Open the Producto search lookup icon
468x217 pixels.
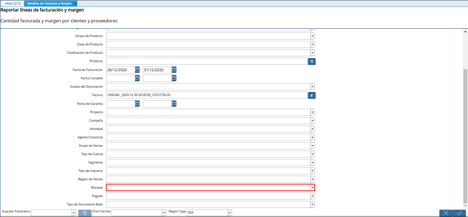[311, 62]
